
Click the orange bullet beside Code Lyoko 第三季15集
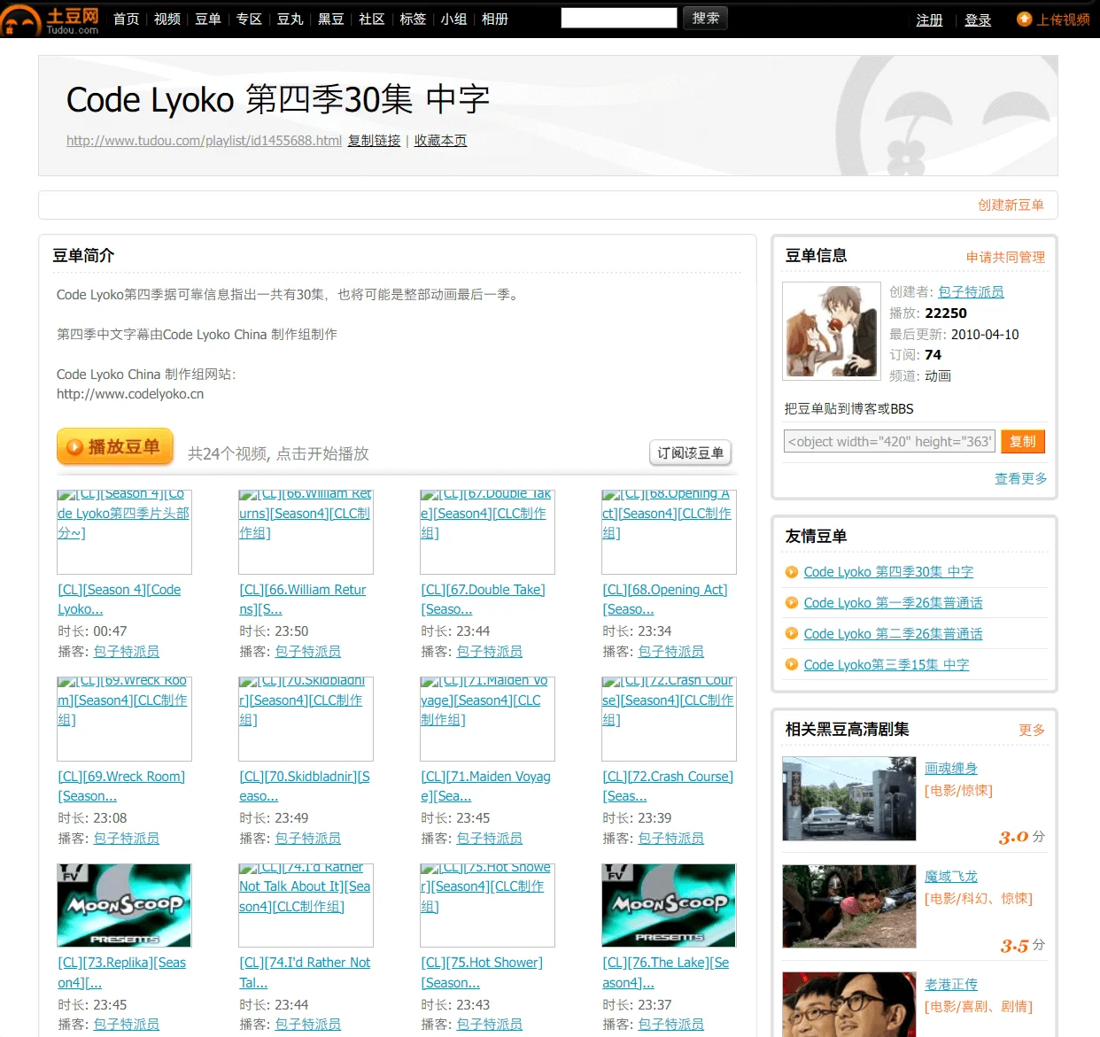pyautogui.click(x=791, y=665)
